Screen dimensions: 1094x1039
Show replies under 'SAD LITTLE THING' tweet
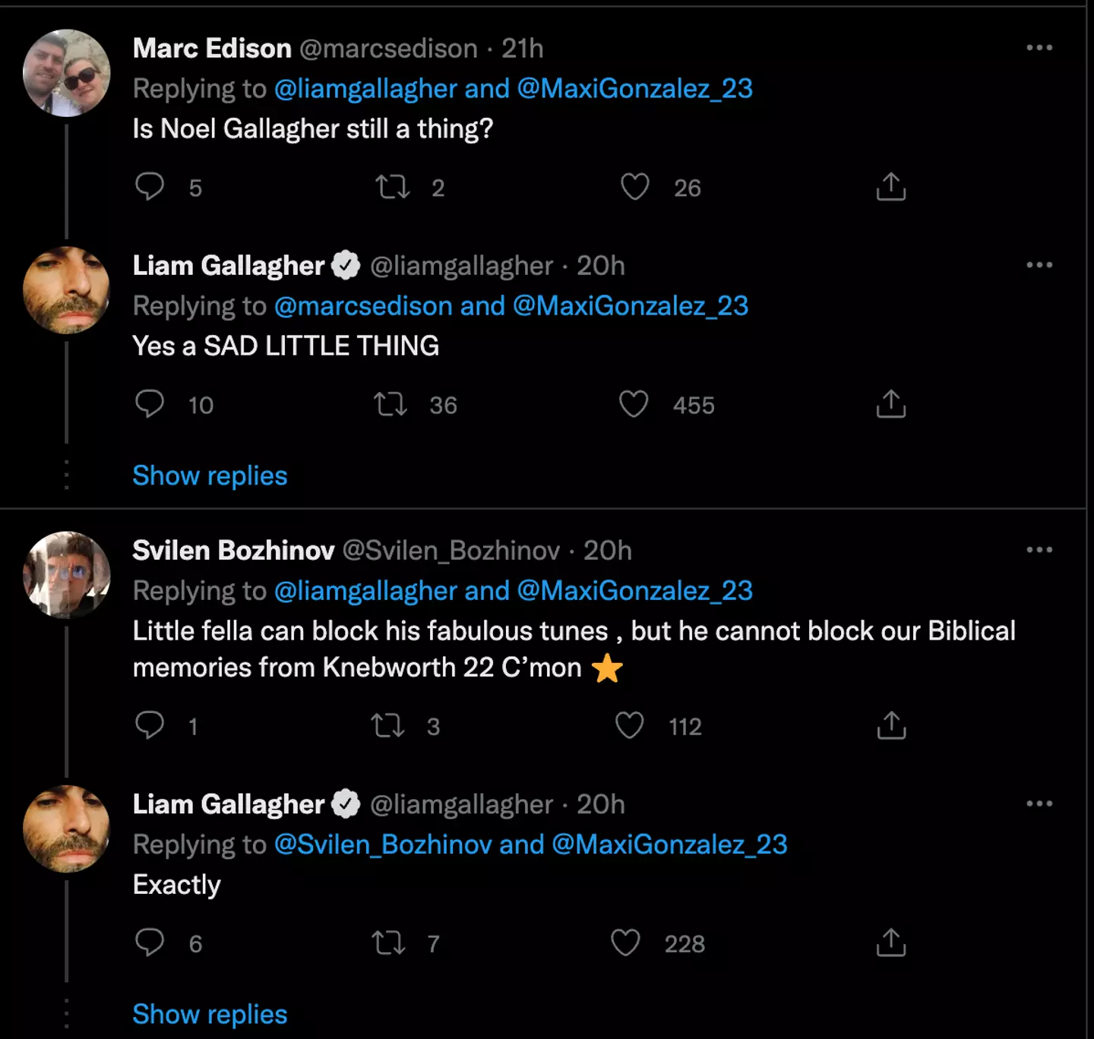coord(210,475)
